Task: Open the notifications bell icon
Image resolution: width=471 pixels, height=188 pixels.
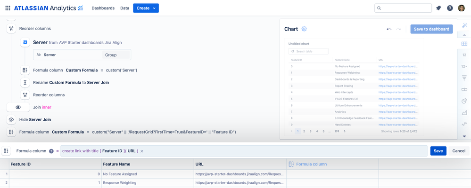Action: click(438, 8)
